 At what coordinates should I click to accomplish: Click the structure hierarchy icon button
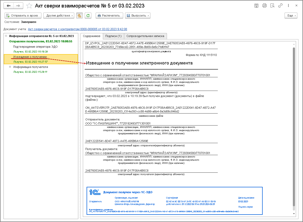click(x=79, y=16)
